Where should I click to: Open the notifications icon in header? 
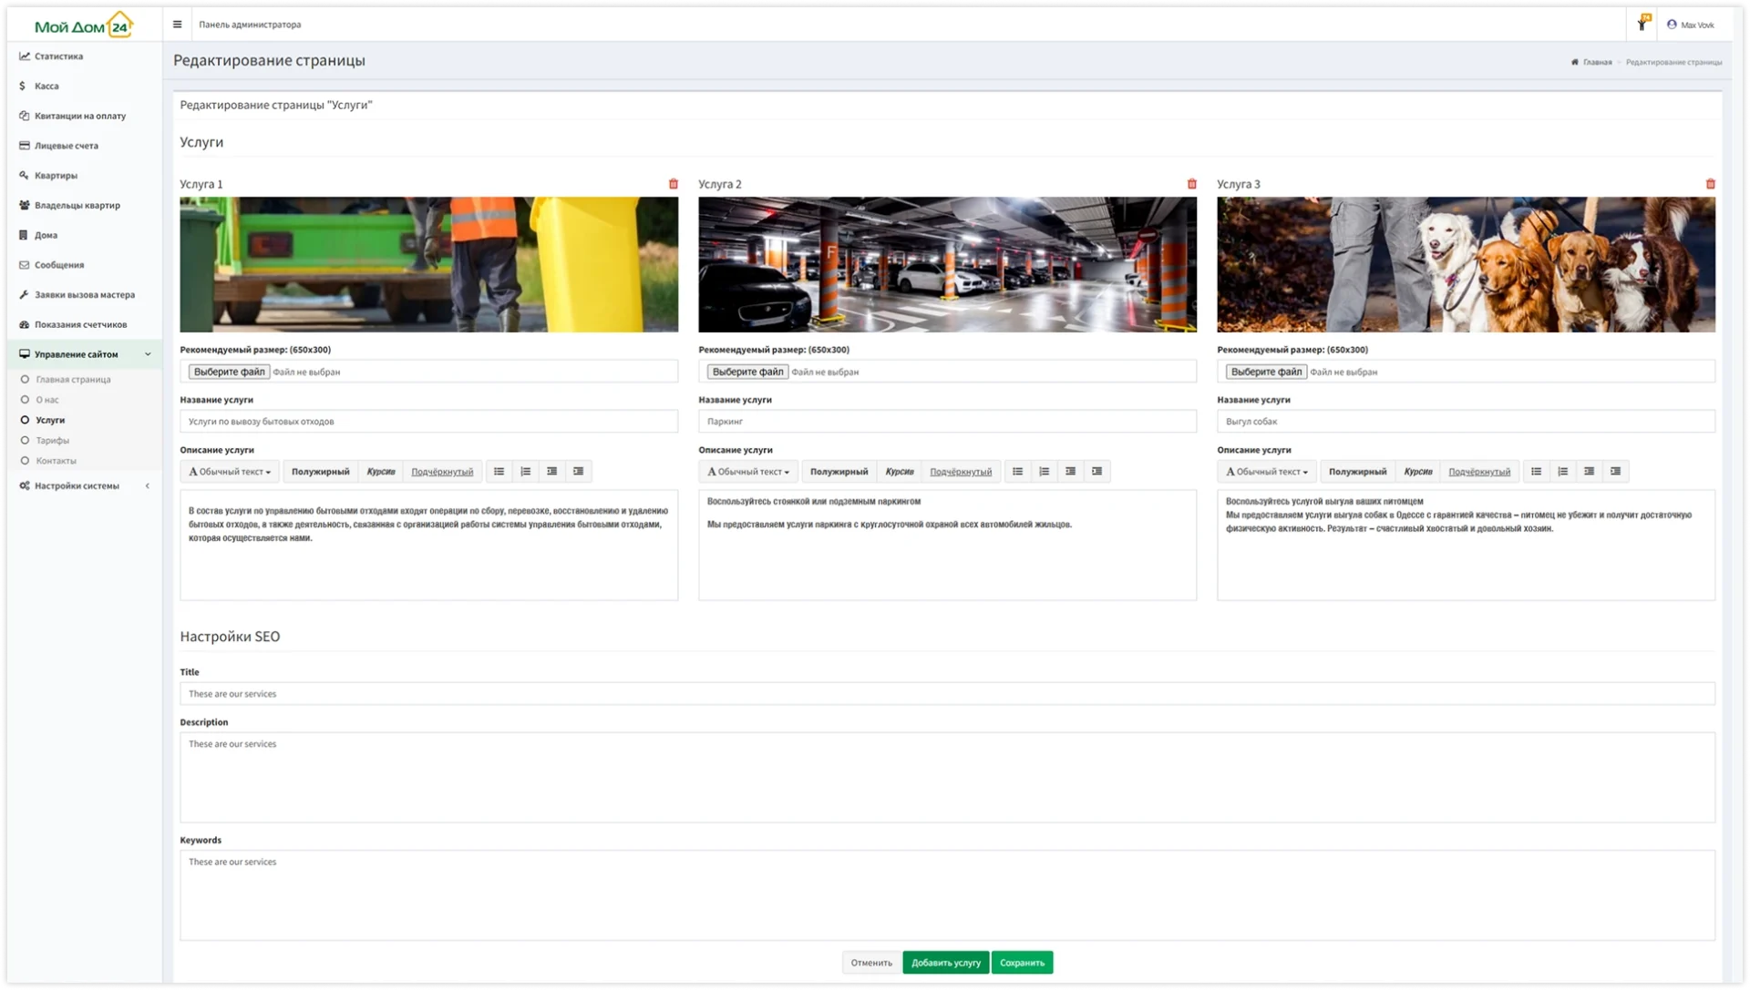point(1642,24)
